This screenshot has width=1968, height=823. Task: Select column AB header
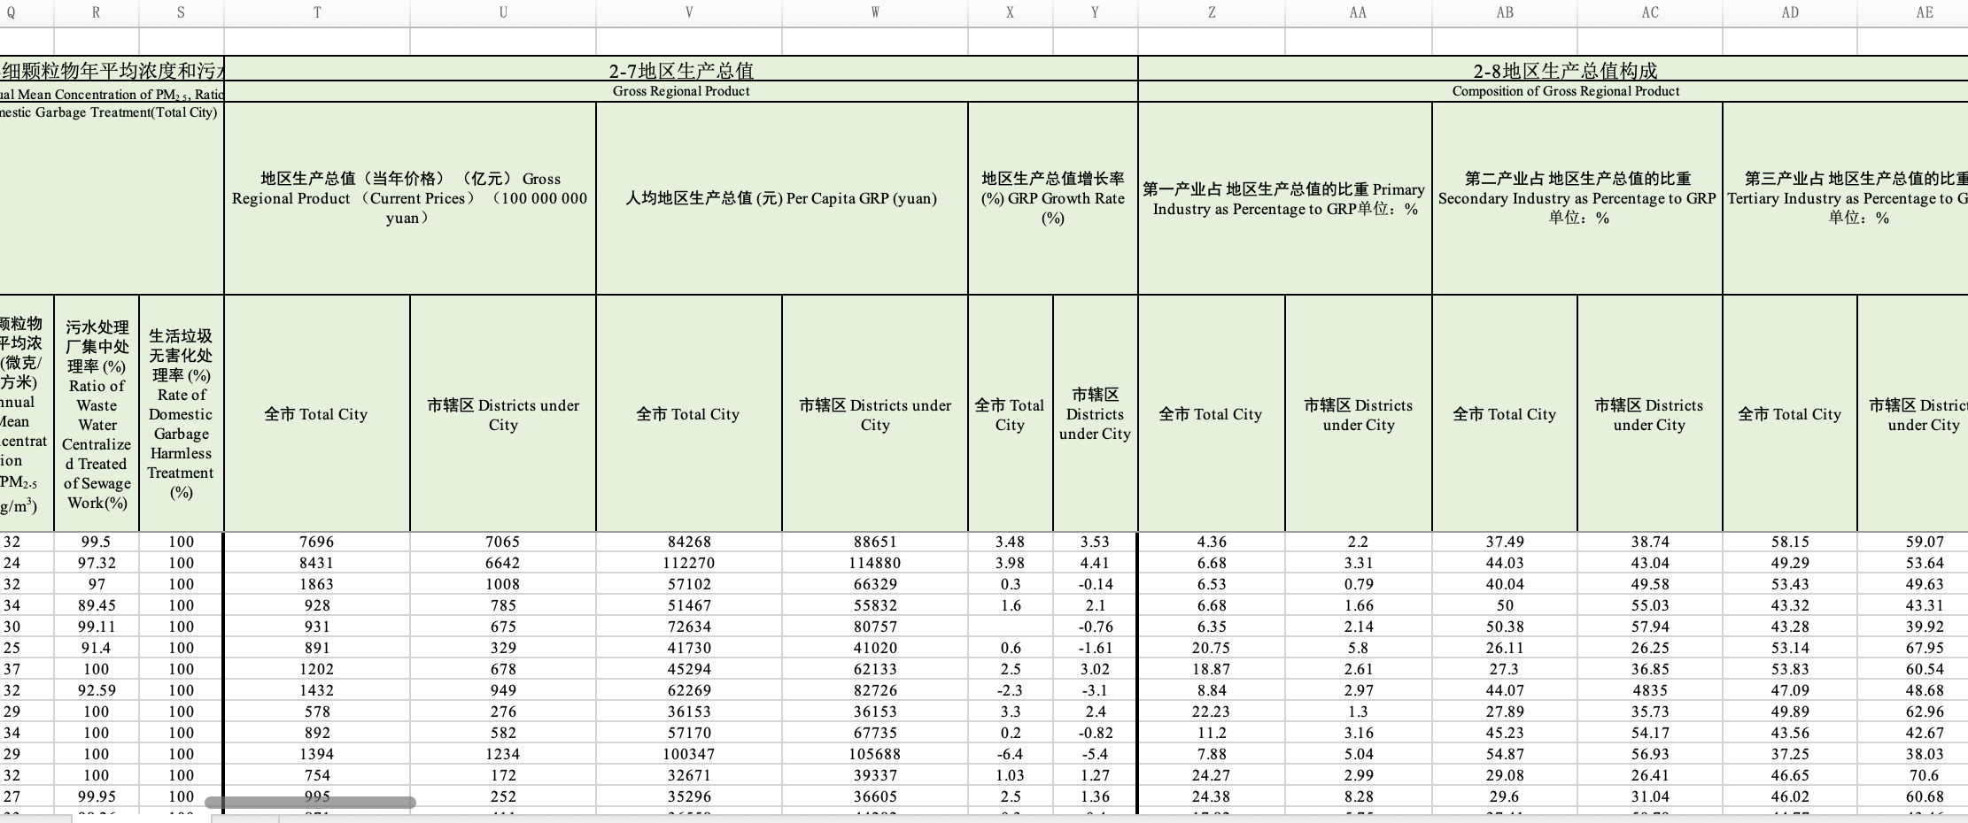[1505, 12]
